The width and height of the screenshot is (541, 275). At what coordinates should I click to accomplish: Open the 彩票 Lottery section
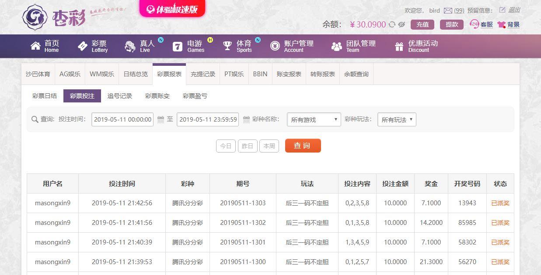pos(93,46)
